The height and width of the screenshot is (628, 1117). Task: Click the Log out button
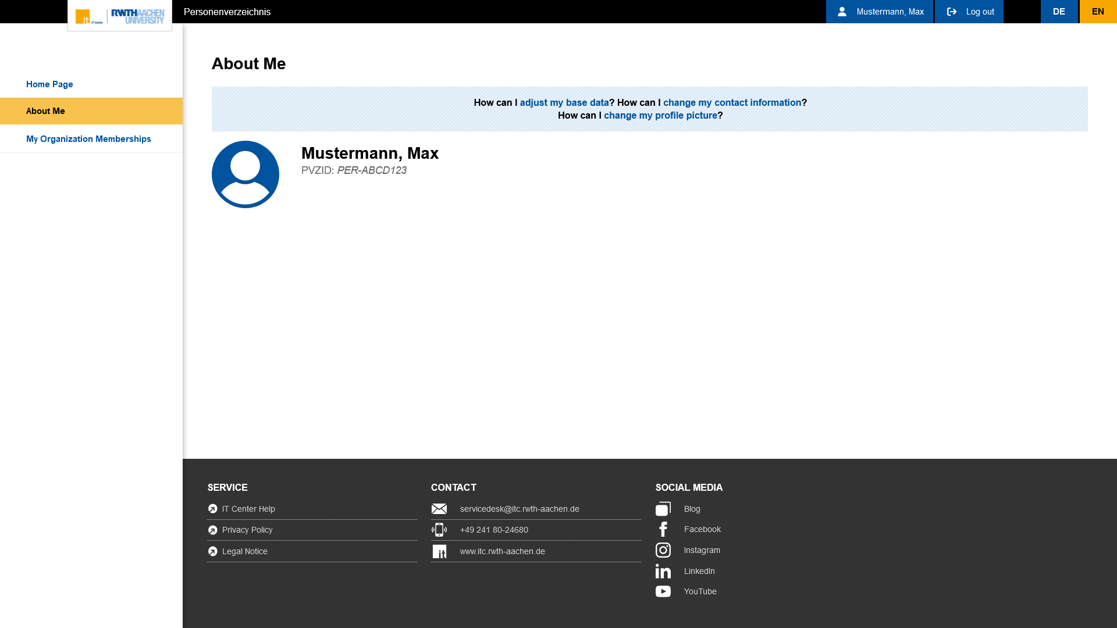969,12
